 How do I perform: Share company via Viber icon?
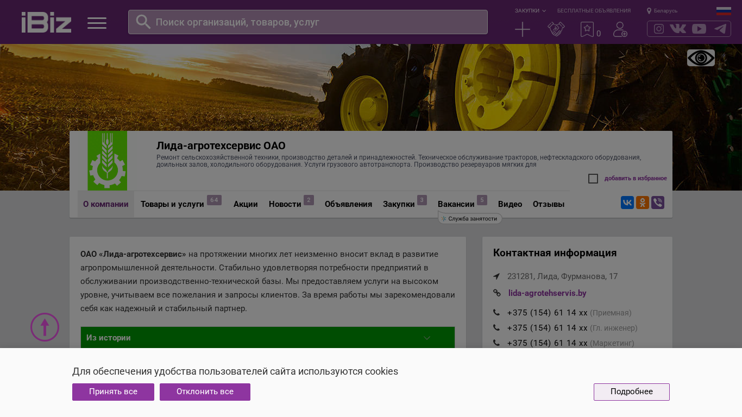point(658,203)
